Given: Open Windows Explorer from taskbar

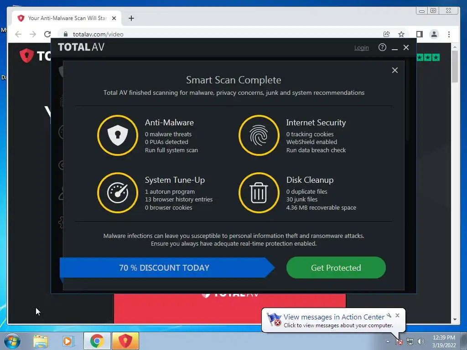Looking at the screenshot, I should point(41,341).
